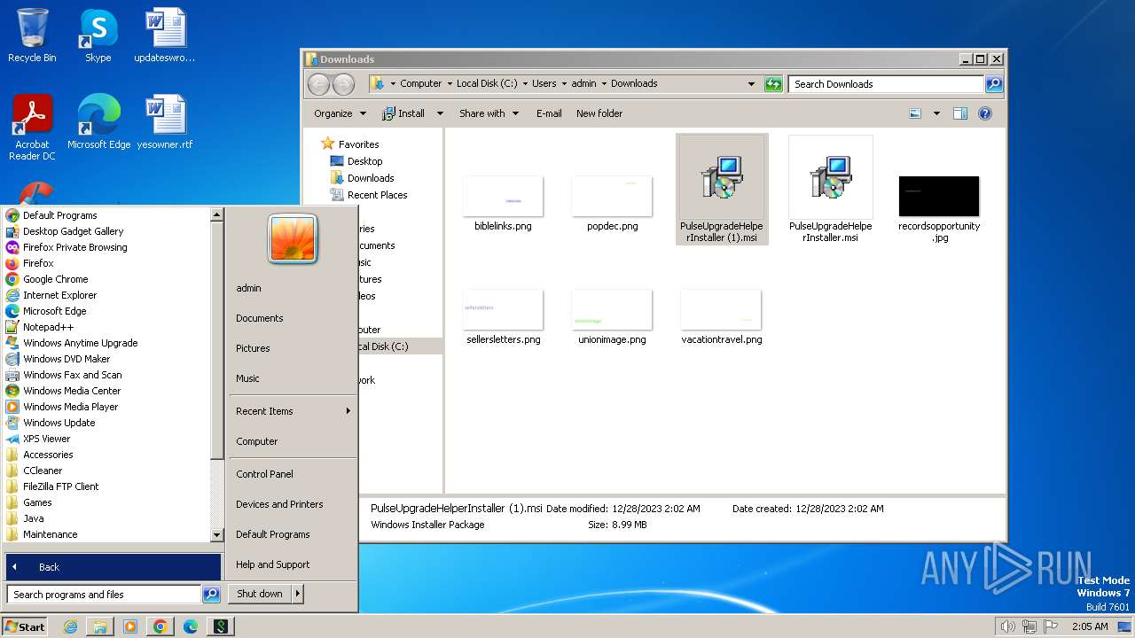
Task: Click Users in address breadcrumb
Action: tap(544, 83)
